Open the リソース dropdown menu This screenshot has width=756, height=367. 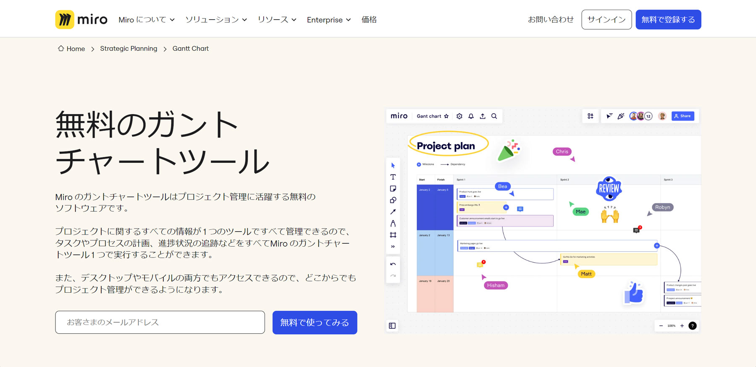coord(277,20)
